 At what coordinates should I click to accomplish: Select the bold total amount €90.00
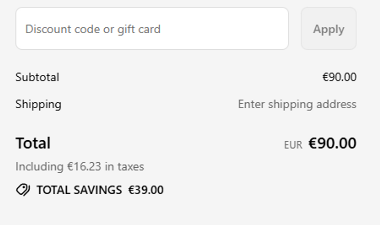[x=332, y=143]
